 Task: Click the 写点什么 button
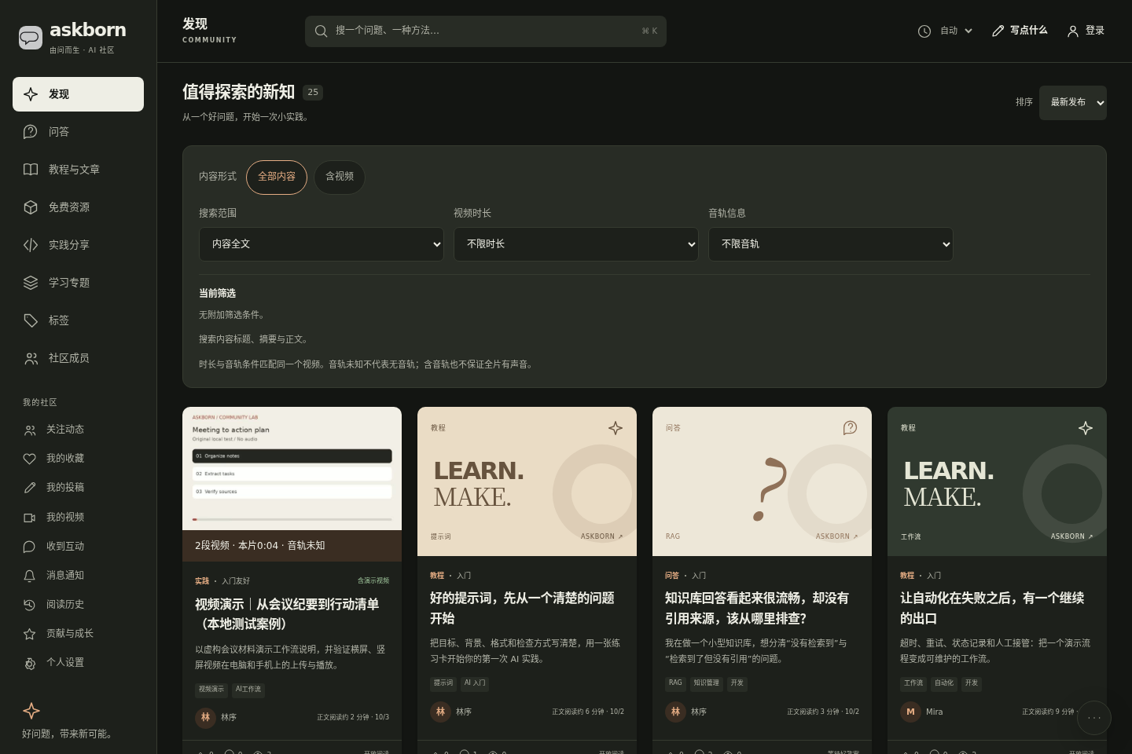click(1020, 31)
